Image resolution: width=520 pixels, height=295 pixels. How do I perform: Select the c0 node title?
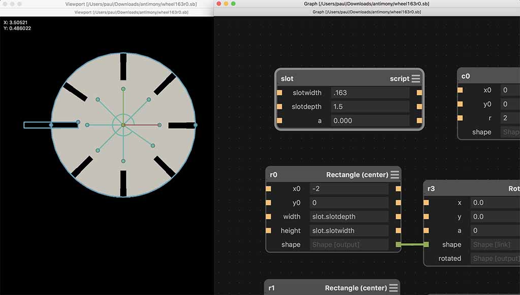coord(465,76)
